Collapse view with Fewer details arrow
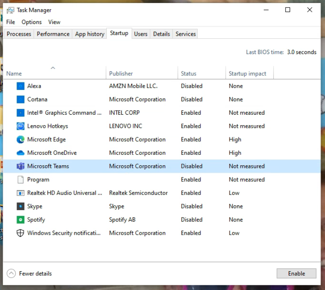 tap(11, 273)
